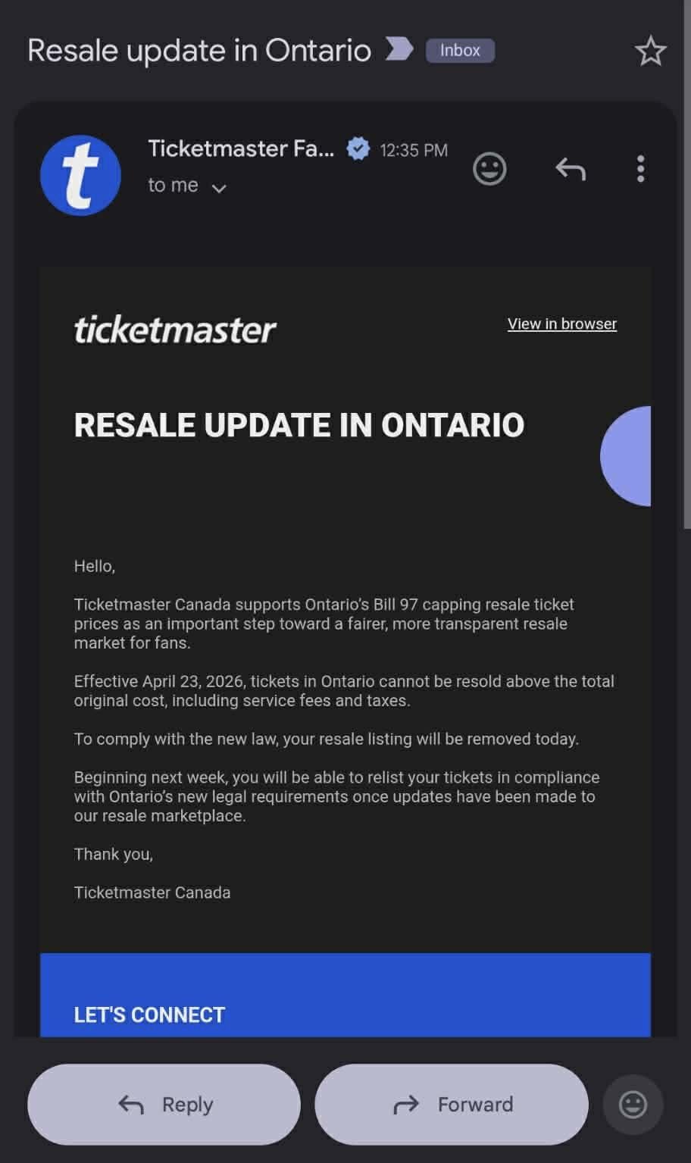Tap the purple semicircle graphic in banner
The width and height of the screenshot is (691, 1163).
[x=628, y=456]
